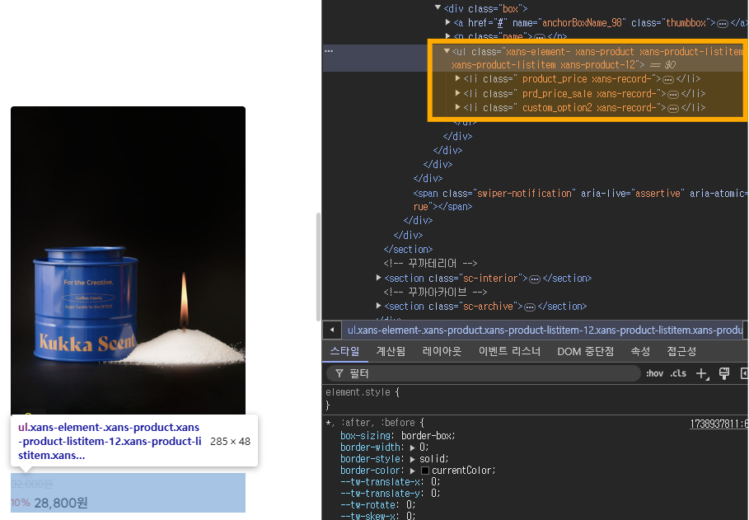Toggle the .cls class editor button
The width and height of the screenshot is (749, 520).
pyautogui.click(x=678, y=373)
